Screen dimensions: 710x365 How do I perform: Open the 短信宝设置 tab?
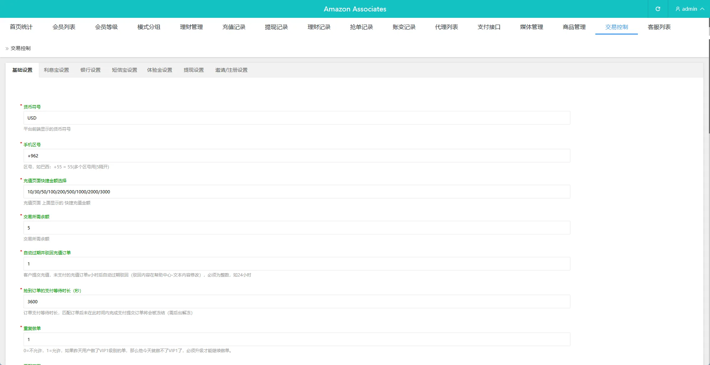(x=124, y=70)
